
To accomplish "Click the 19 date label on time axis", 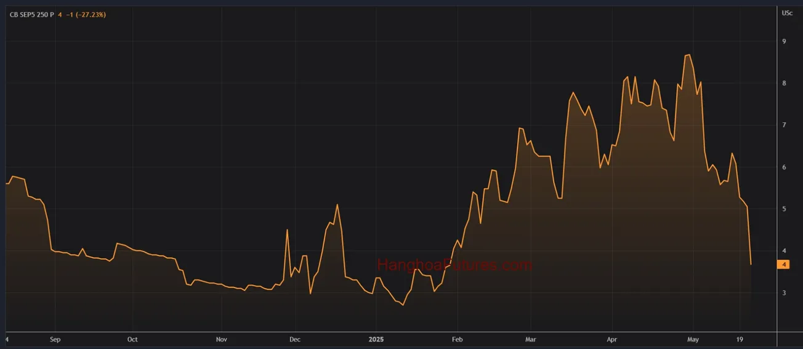I will tap(741, 339).
